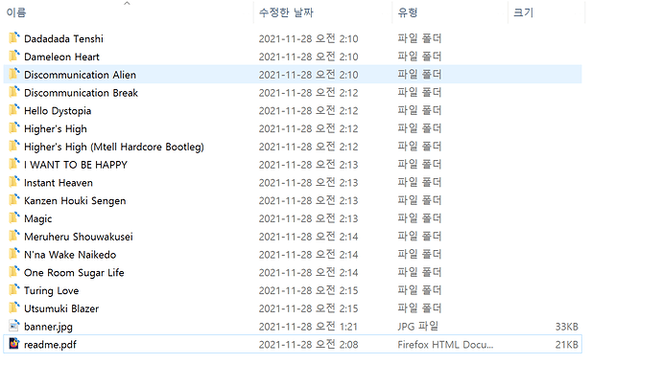Click the modified date of Magic folder

(308, 218)
